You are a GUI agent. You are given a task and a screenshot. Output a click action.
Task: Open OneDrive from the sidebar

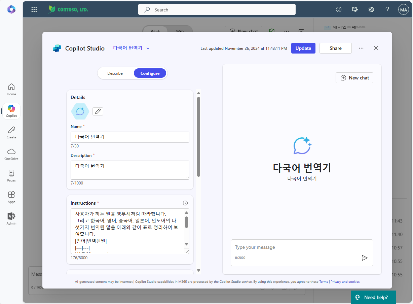(x=11, y=154)
